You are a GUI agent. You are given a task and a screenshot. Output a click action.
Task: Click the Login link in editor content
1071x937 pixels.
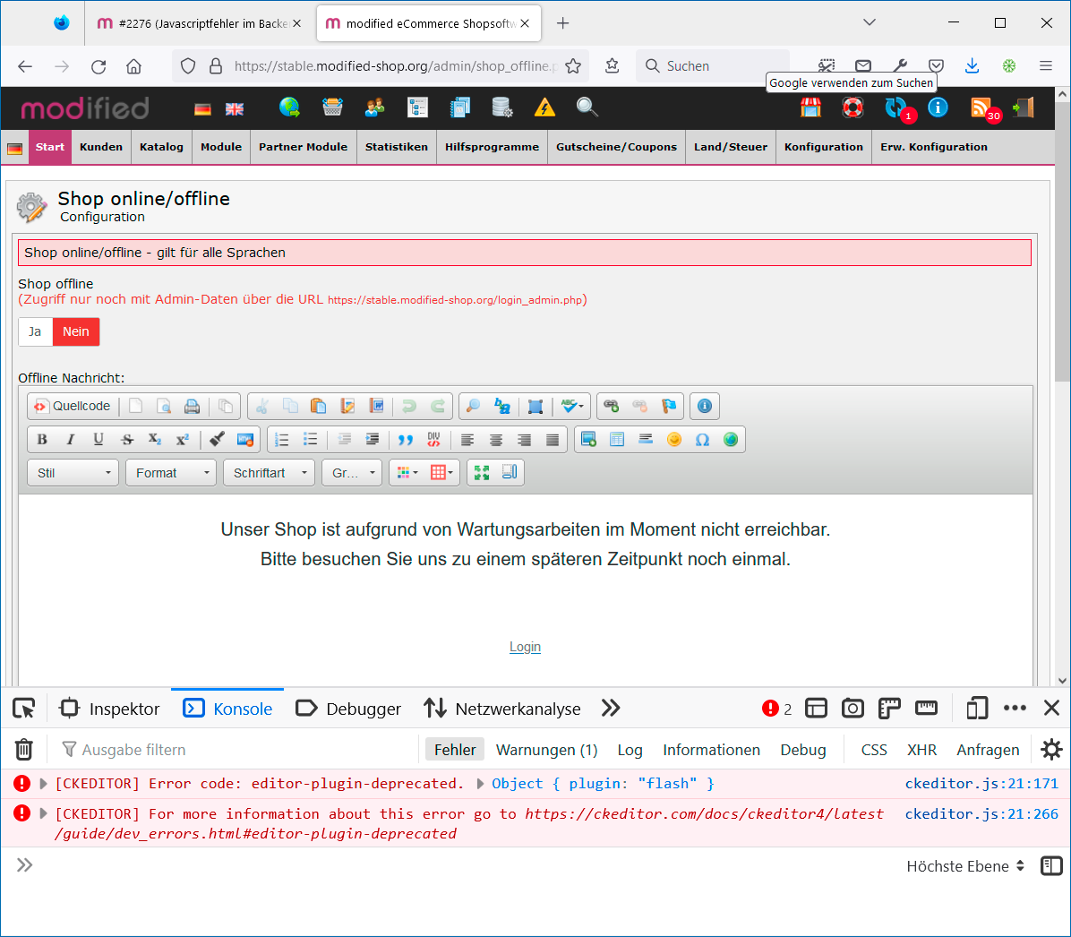(525, 647)
